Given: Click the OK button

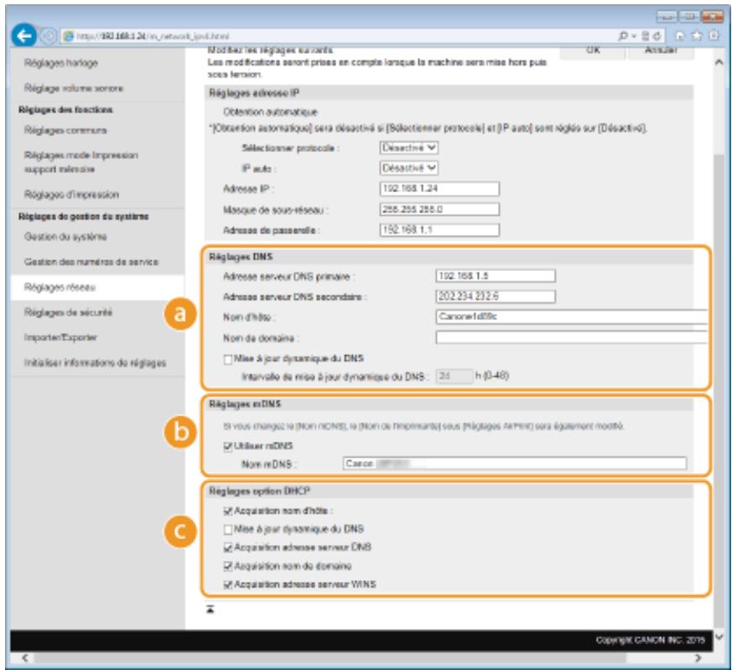Looking at the screenshot, I should pos(593,50).
